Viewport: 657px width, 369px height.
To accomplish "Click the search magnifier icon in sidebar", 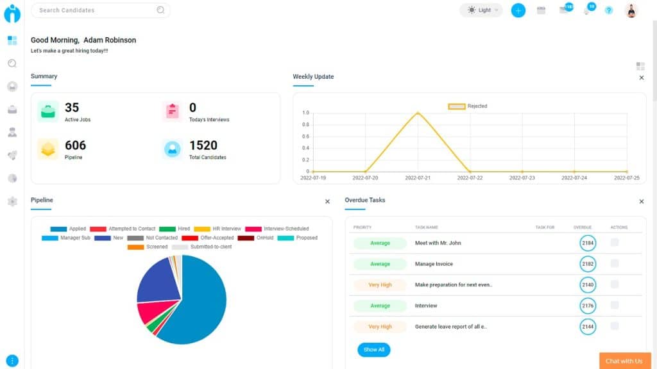I will [12, 63].
